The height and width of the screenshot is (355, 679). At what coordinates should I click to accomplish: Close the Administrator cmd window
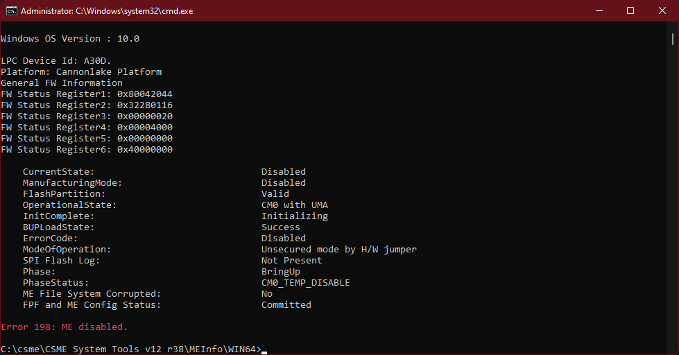coord(662,11)
